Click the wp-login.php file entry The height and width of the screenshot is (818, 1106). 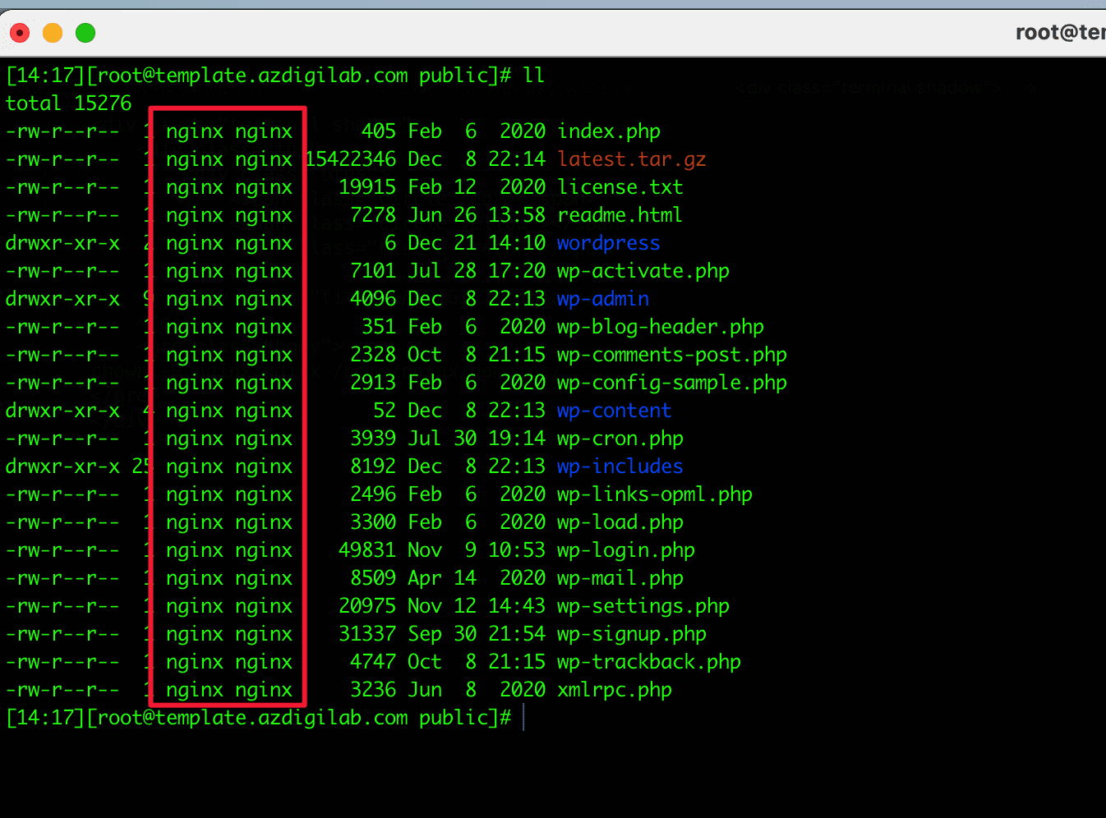[625, 550]
